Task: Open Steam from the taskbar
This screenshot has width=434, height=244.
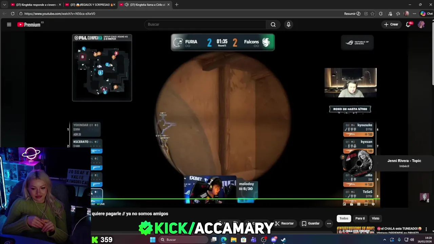Action: [x=283, y=240]
